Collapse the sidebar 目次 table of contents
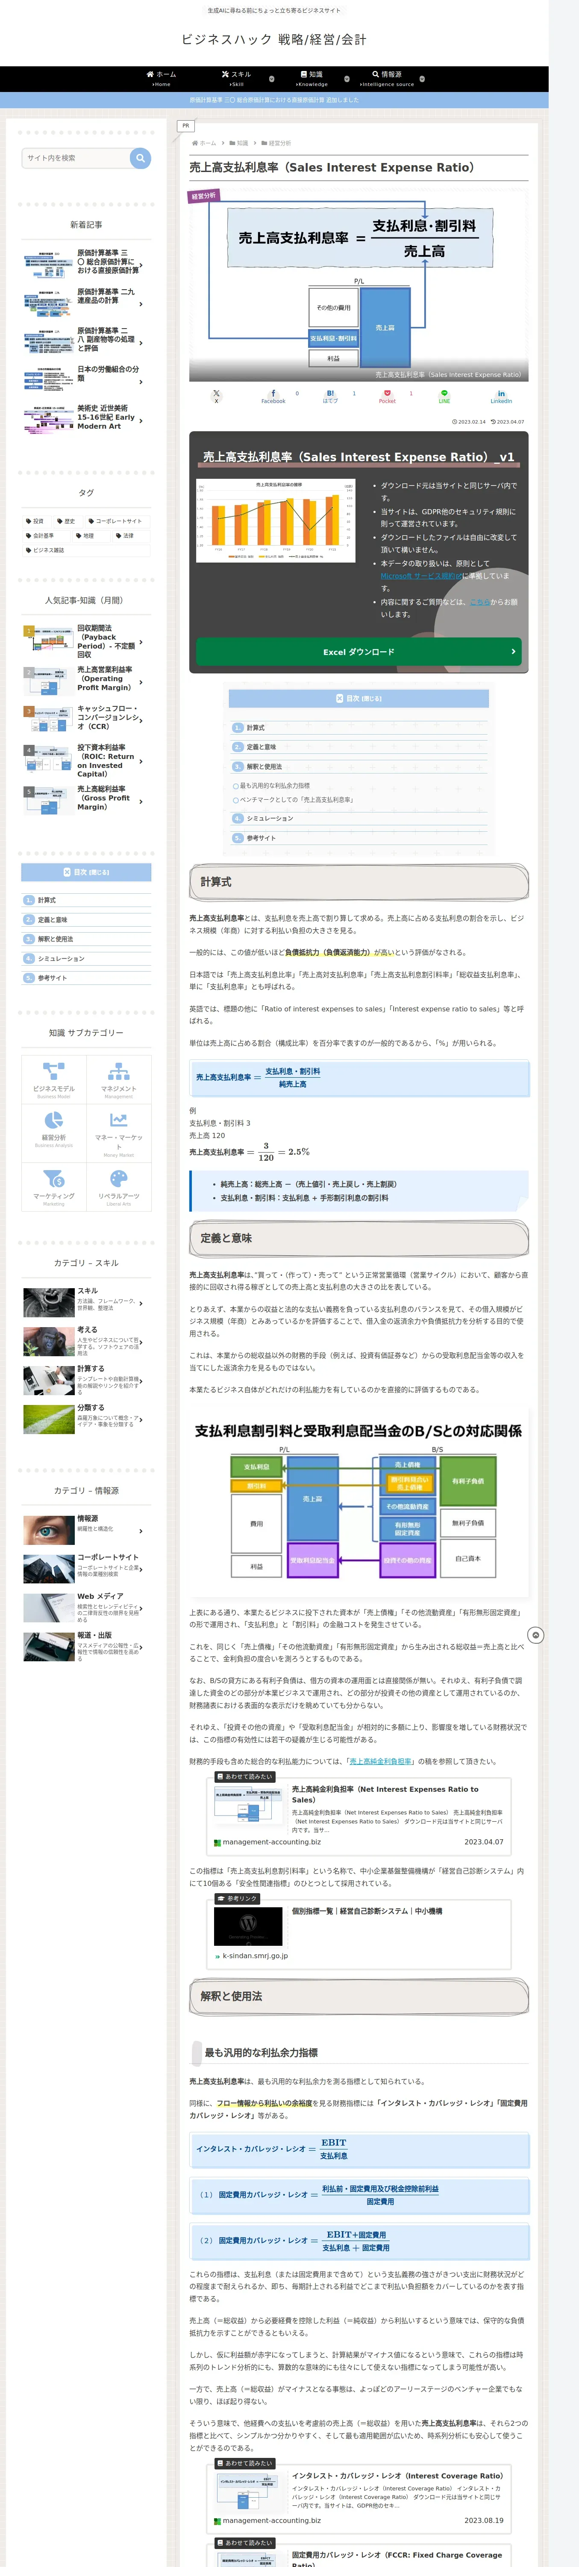Screen dimensions: 579x2567 click(87, 872)
